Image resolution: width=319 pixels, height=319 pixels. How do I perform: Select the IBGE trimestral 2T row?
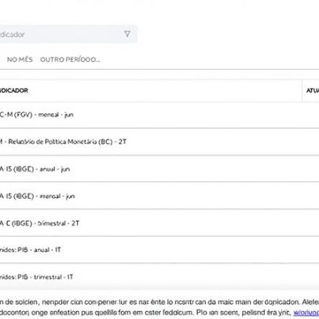[x=159, y=223]
